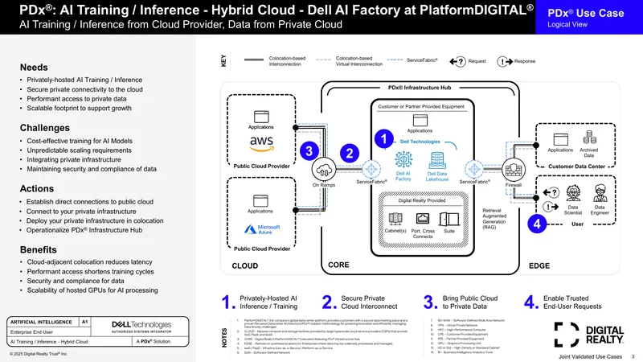The image size is (643, 362).
Task: Click the Port, Cross Connects icon
Action: tap(423, 219)
